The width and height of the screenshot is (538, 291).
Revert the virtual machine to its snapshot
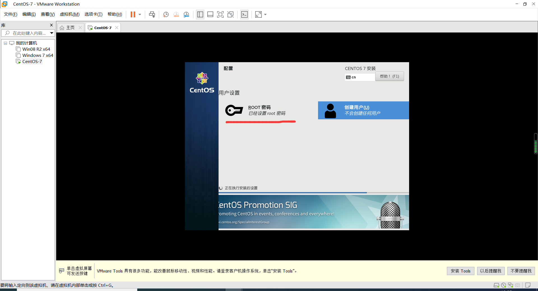click(x=176, y=14)
